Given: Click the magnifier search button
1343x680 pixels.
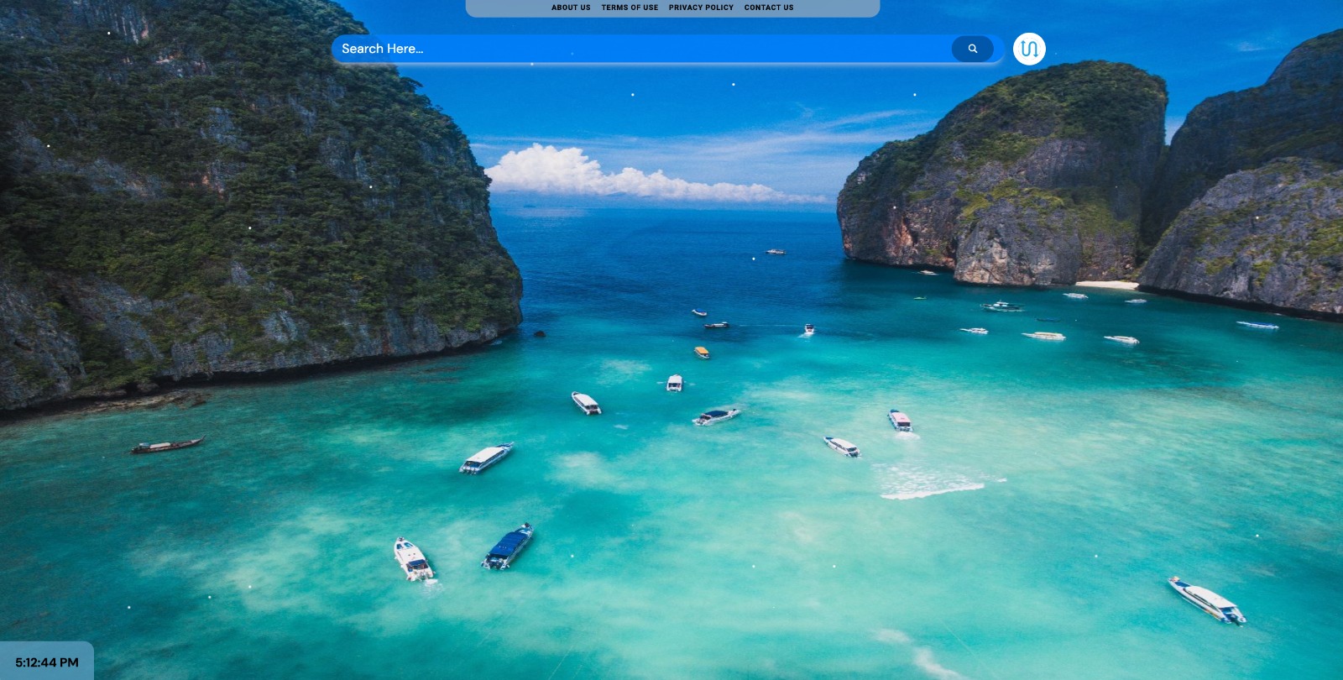Looking at the screenshot, I should [x=972, y=49].
